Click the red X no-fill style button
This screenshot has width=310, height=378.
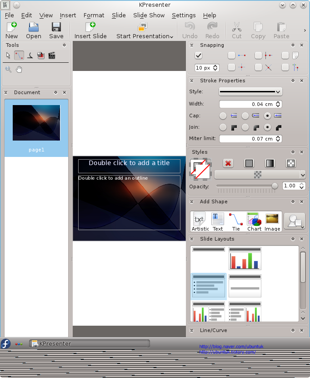pyautogui.click(x=228, y=163)
